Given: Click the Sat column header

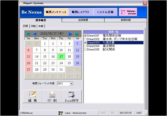Looking at the screenshot, I should tap(77, 38).
